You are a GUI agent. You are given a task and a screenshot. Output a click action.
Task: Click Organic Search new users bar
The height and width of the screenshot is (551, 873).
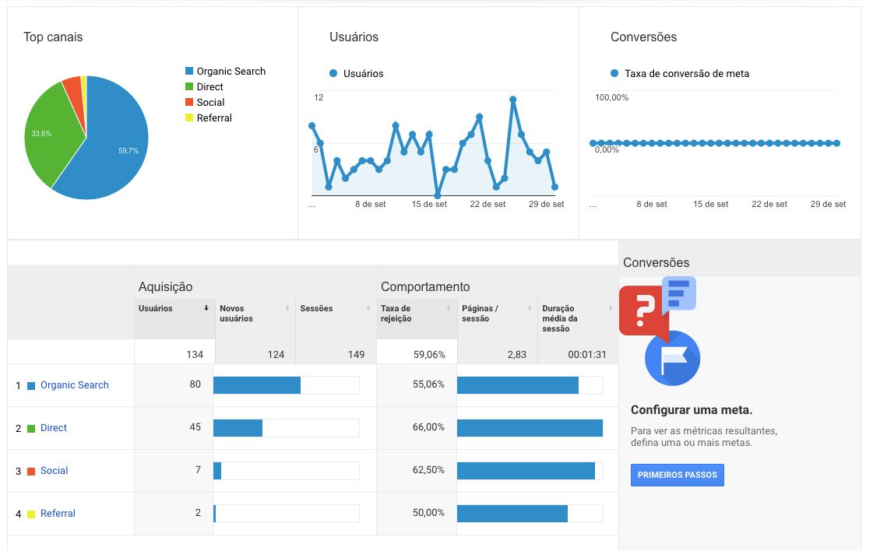[257, 385]
